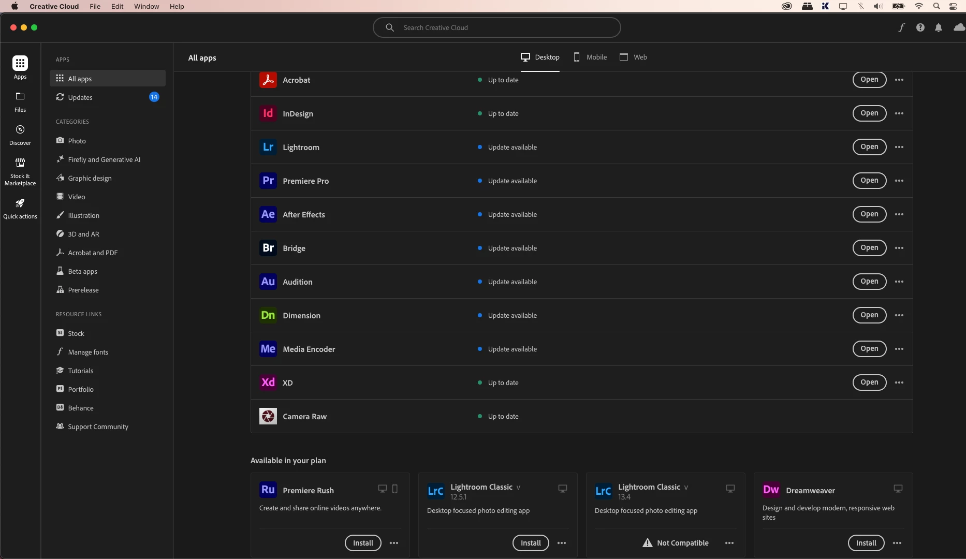Open Spotlight search in menu bar
The width and height of the screenshot is (966, 559).
click(x=936, y=6)
